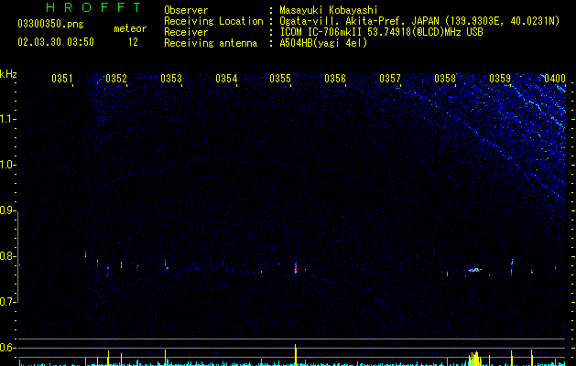Viewport: 576px width, 366px height.
Task: Click the 0355 time marker
Action: pos(280,79)
